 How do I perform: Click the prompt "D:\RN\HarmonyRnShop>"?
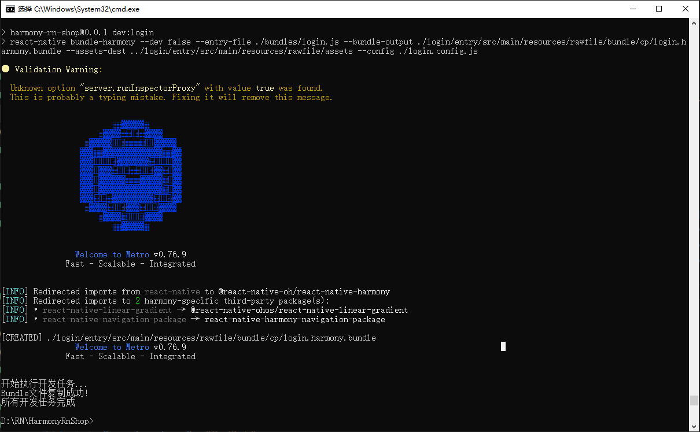click(47, 421)
